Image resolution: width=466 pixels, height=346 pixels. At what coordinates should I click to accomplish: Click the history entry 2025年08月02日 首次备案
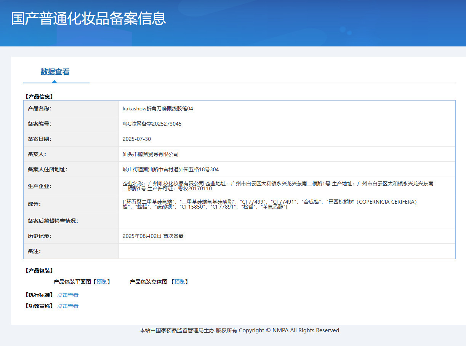coord(153,236)
